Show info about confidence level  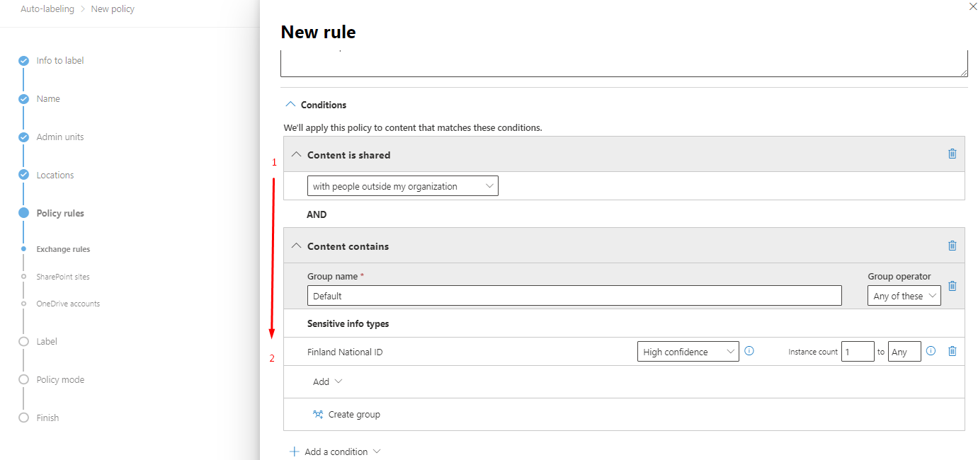coord(749,350)
